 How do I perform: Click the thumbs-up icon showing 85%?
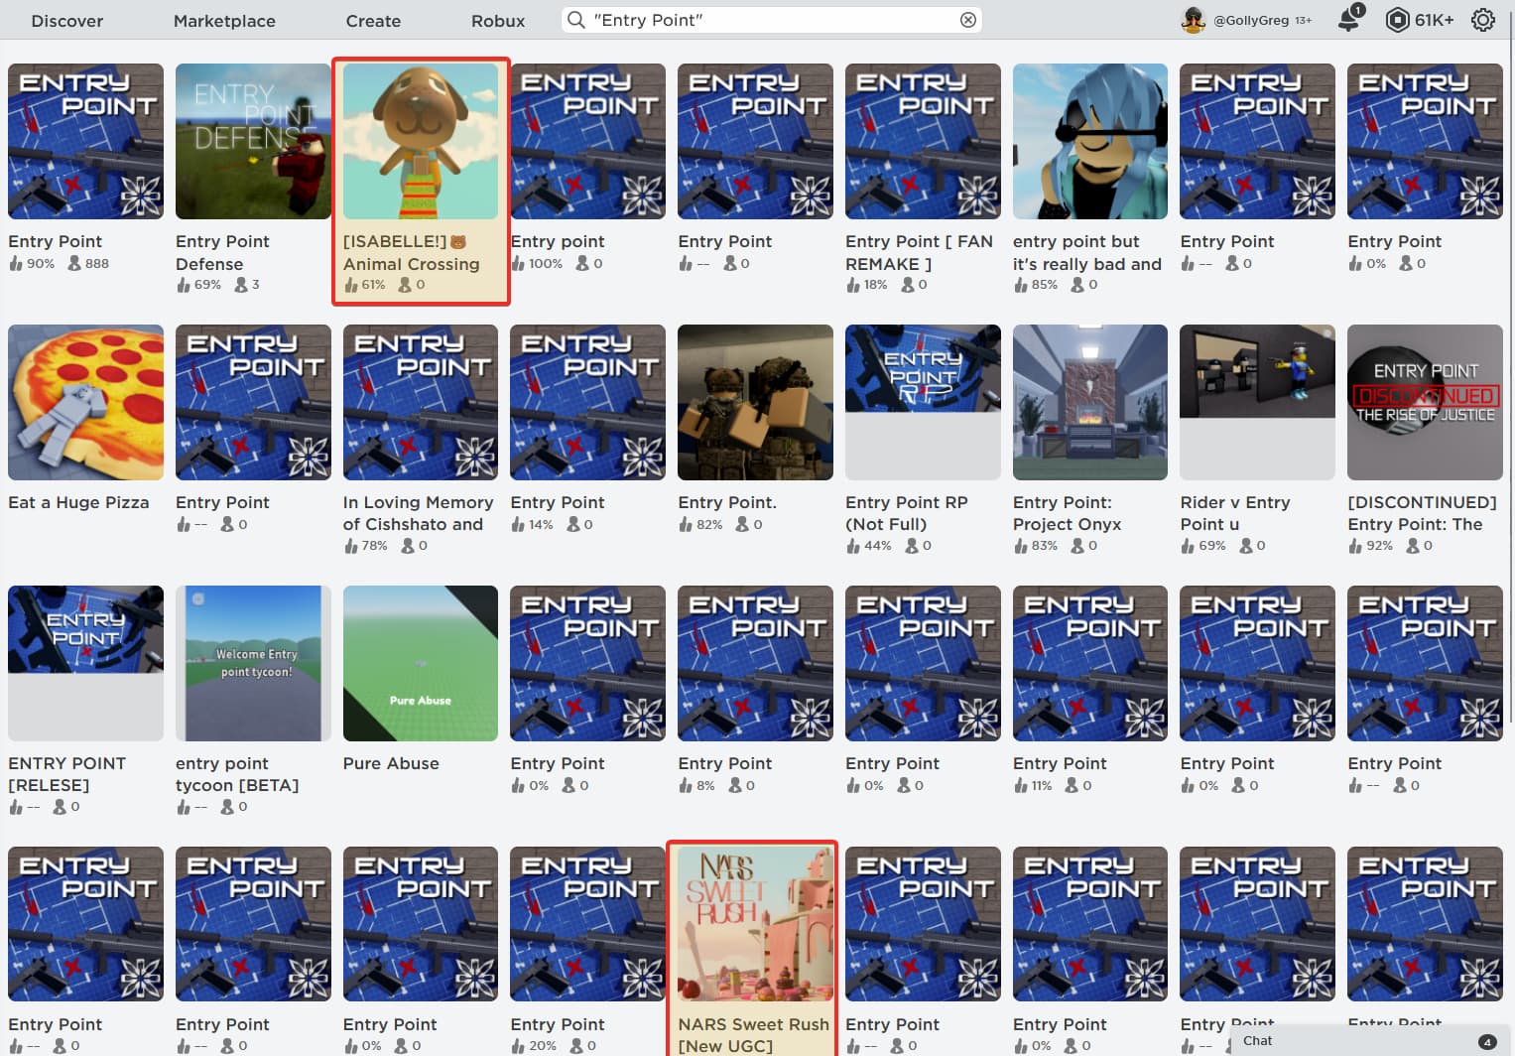point(1021,285)
